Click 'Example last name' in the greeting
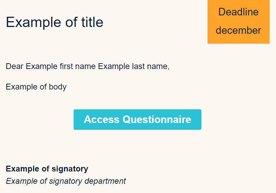Screen dimensions: 276x193 point(133,66)
